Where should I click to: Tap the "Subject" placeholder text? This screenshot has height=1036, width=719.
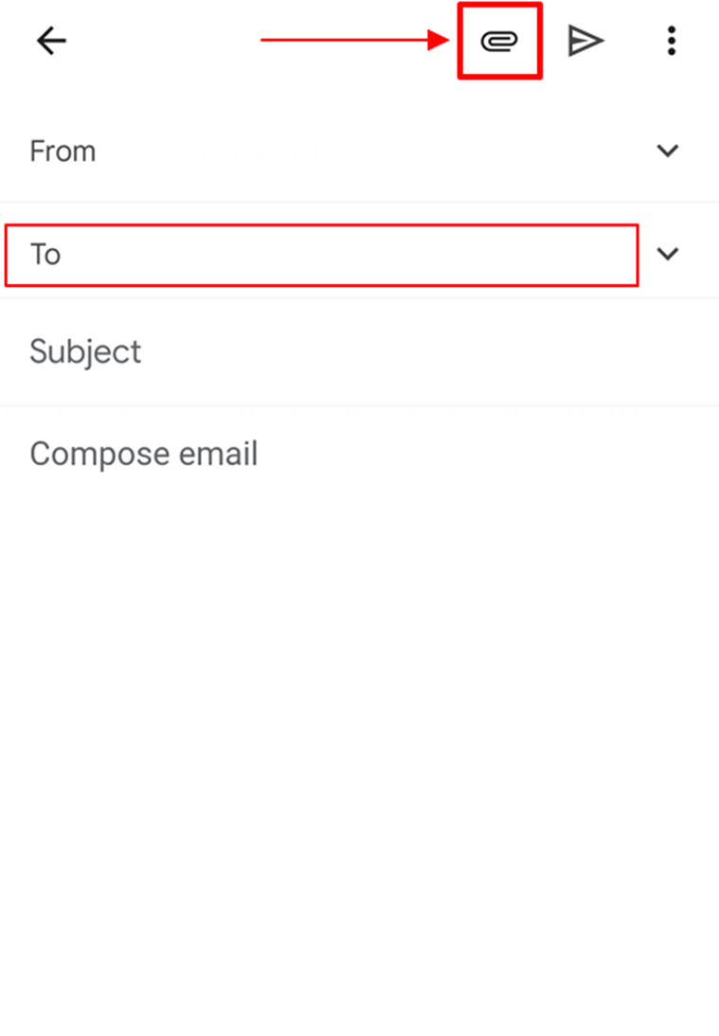(x=85, y=352)
